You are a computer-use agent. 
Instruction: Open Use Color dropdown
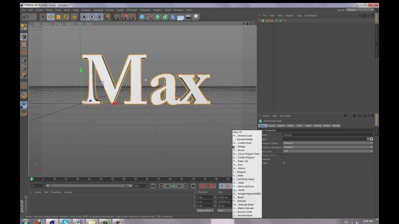(x=328, y=151)
